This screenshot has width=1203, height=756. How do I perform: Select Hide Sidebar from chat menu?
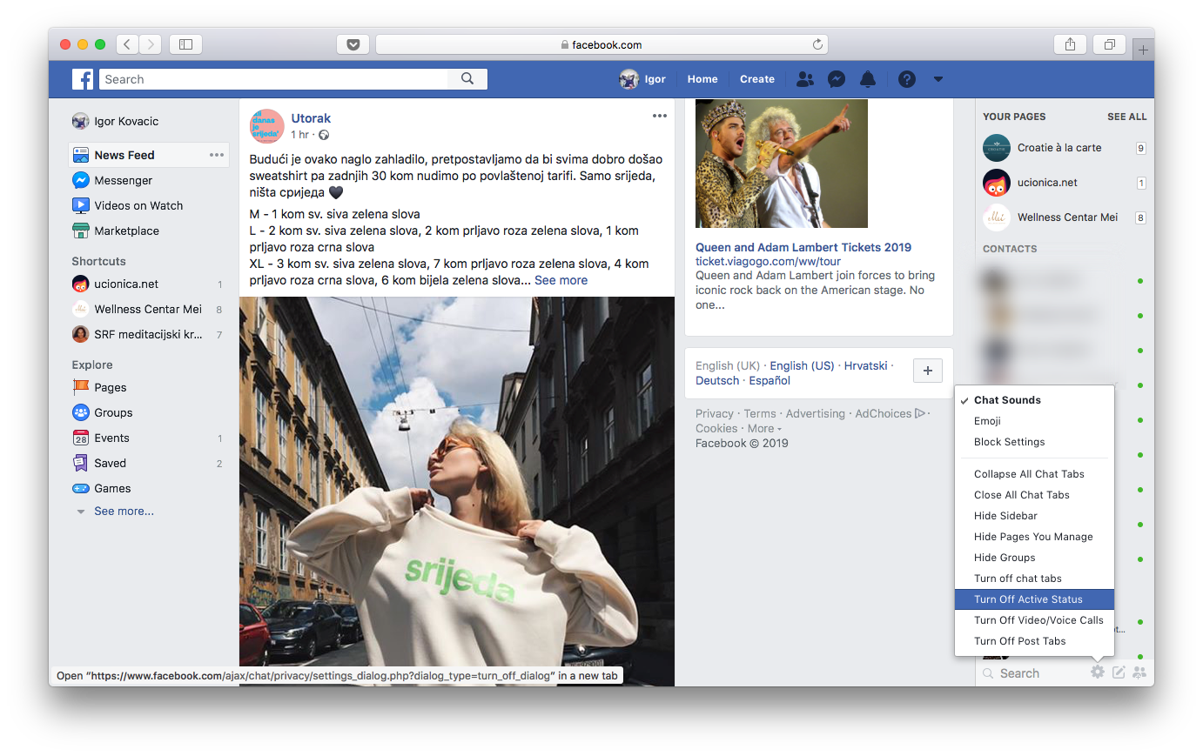click(x=1005, y=516)
